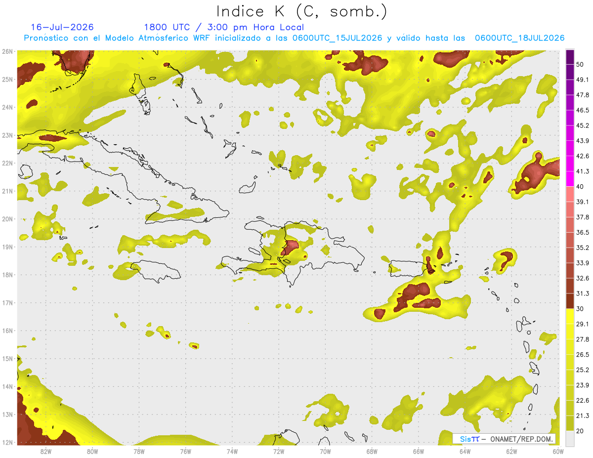Click the init time '0600UTC_15JUL2026'
This screenshot has width=593, height=458.
tap(337, 38)
